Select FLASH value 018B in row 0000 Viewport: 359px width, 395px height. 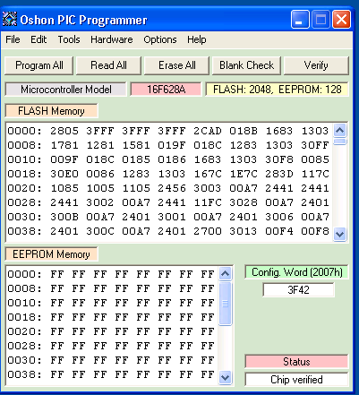[244, 131]
